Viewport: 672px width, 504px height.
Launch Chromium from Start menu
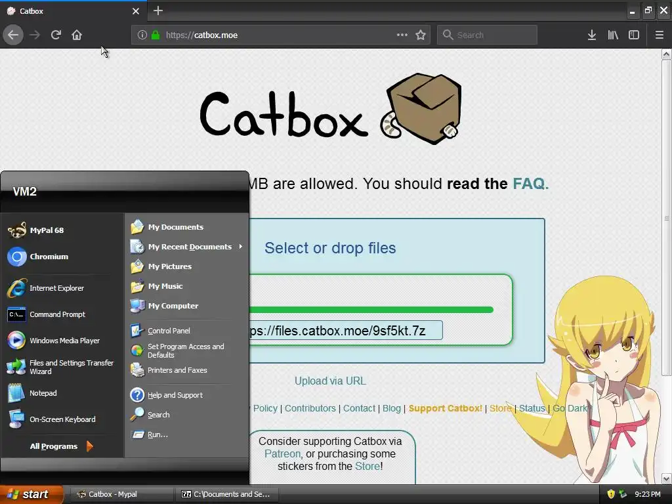[62, 257]
